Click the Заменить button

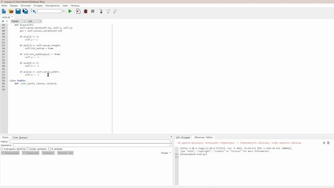(x=48, y=153)
